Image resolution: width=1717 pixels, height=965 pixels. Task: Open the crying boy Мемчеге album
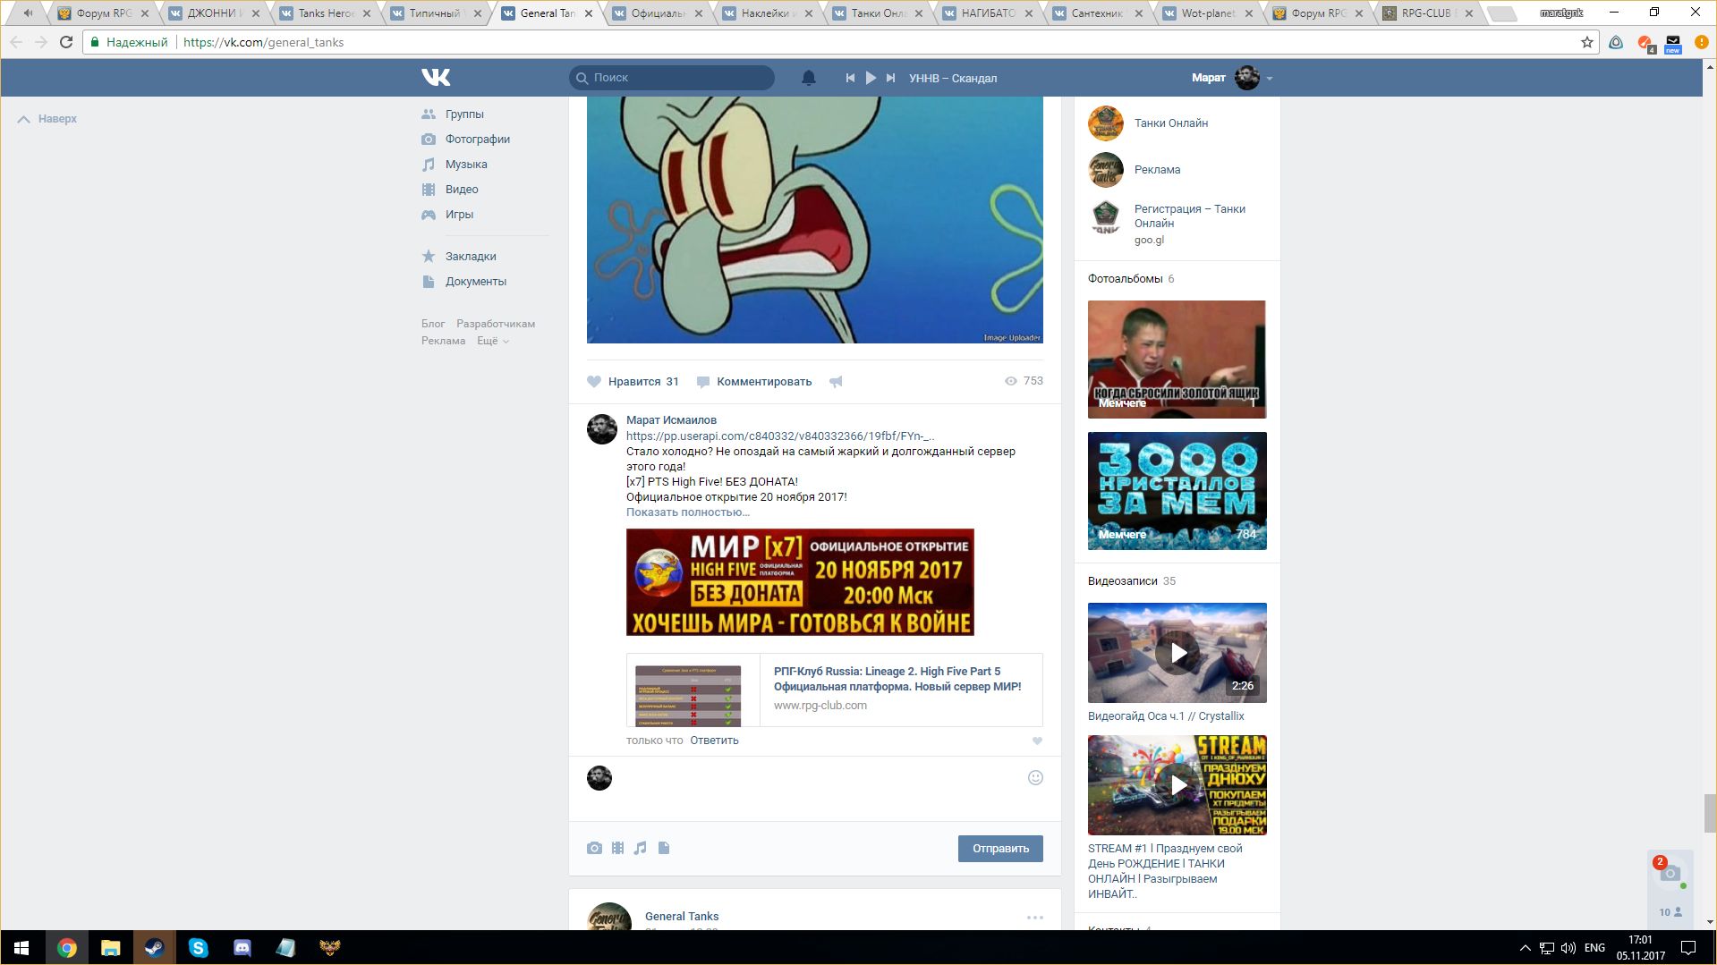1177,360
